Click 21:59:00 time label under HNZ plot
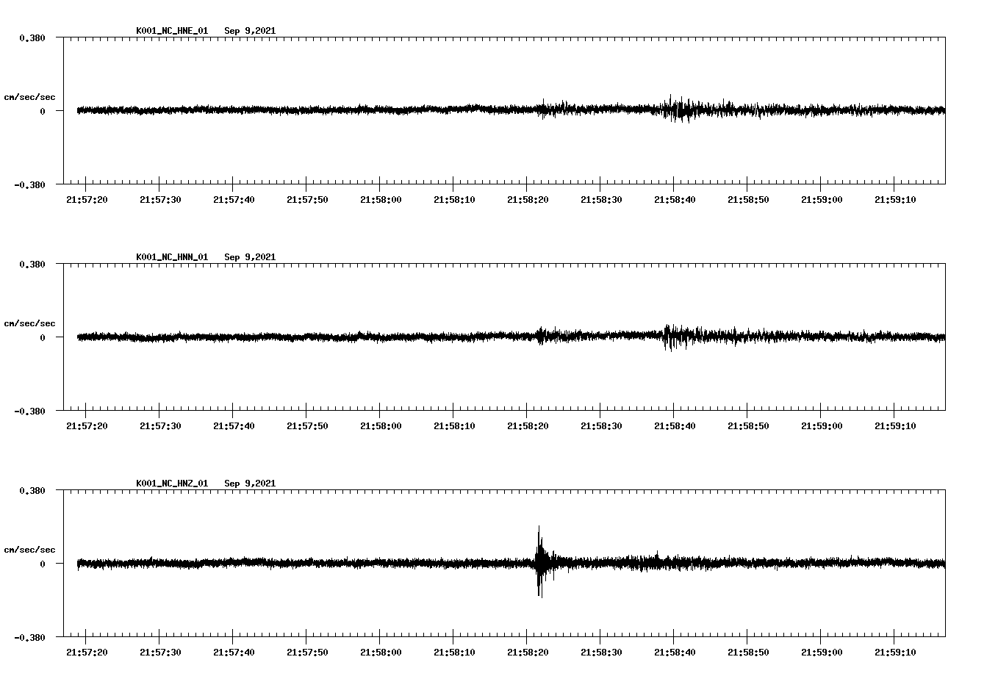Screen dimensions: 998x679 (822, 653)
